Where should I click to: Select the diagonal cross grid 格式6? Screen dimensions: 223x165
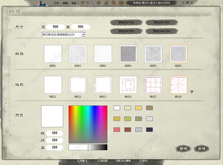[178, 85]
